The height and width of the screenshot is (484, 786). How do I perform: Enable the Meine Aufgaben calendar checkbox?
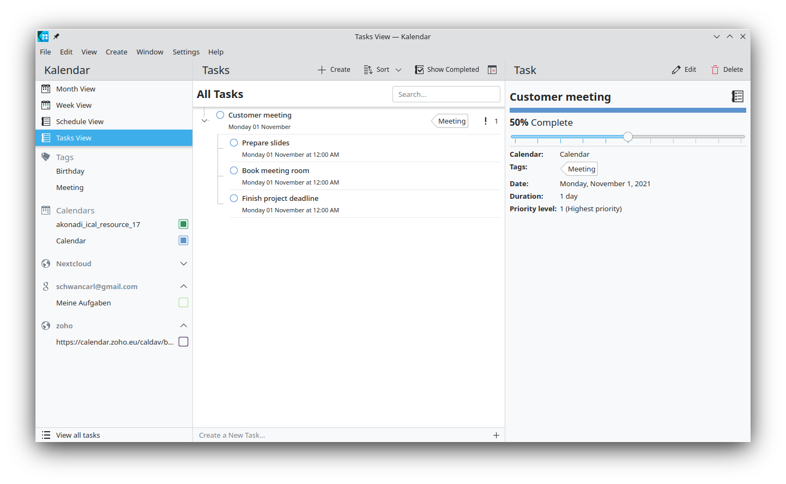tap(184, 303)
